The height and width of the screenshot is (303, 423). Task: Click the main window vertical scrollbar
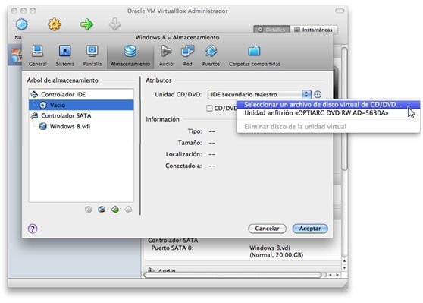[344, 108]
